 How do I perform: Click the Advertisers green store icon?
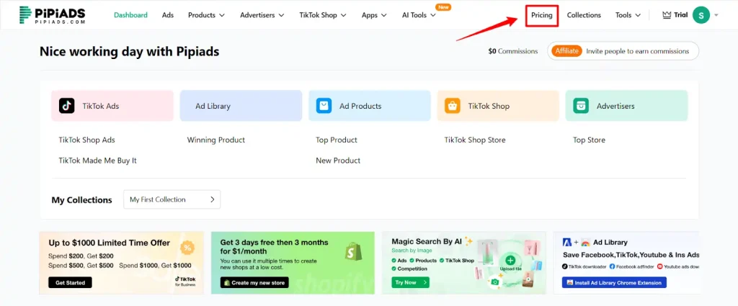tap(581, 106)
